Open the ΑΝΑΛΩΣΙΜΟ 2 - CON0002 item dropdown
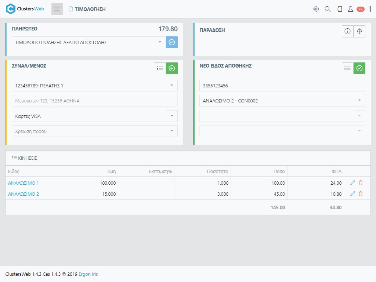The width and height of the screenshot is (376, 282). click(359, 101)
